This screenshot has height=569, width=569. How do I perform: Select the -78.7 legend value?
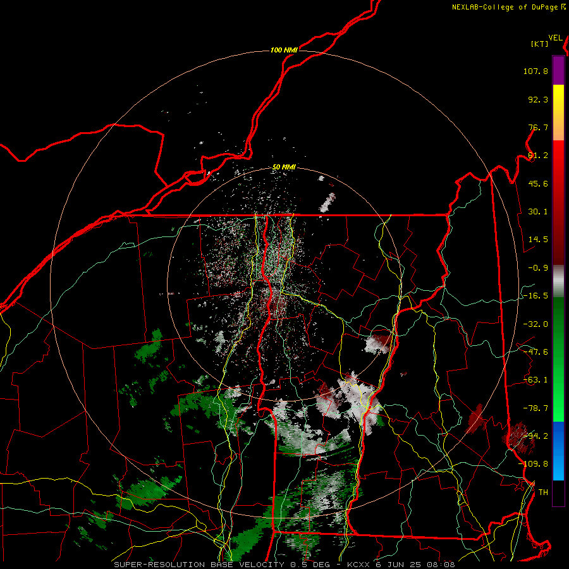(535, 408)
